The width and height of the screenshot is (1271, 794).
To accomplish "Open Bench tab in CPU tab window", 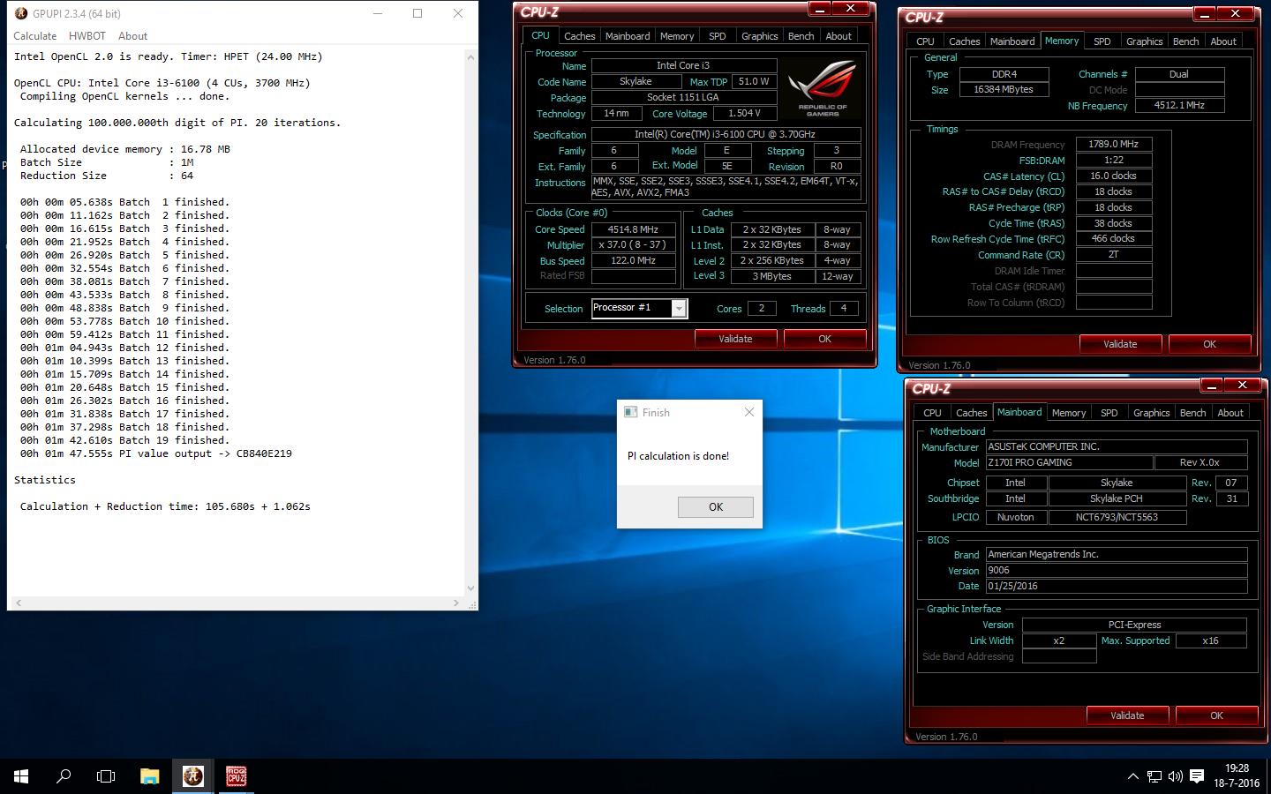I will coord(801,36).
